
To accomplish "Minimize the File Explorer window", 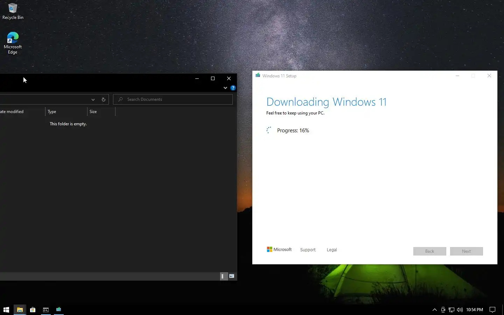I will coord(197,78).
